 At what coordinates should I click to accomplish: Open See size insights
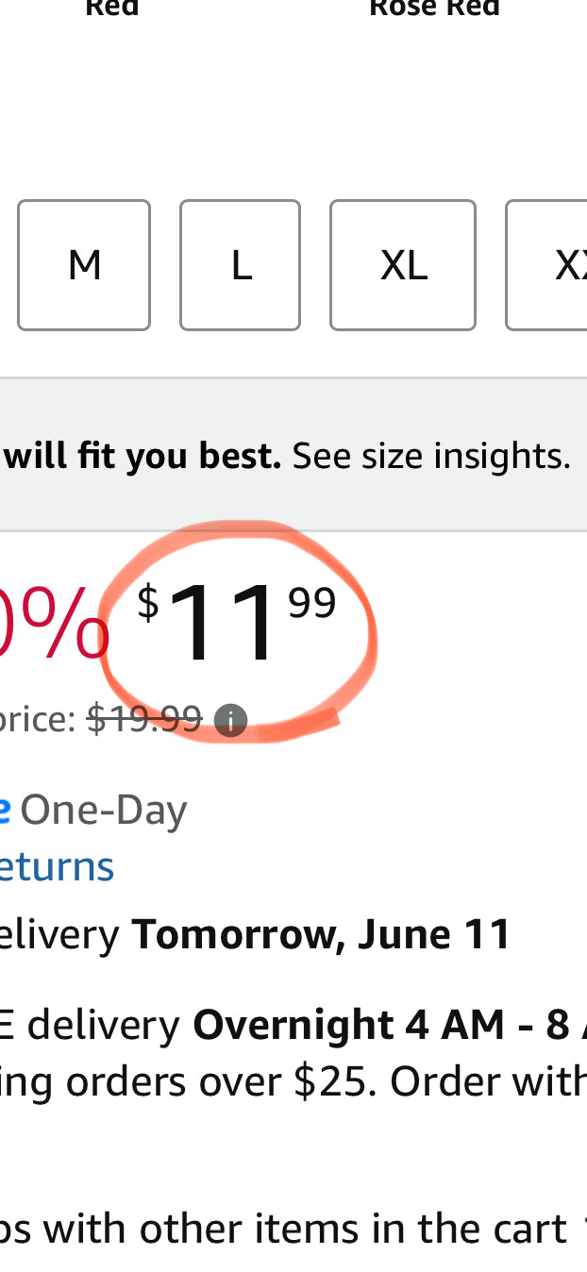431,456
